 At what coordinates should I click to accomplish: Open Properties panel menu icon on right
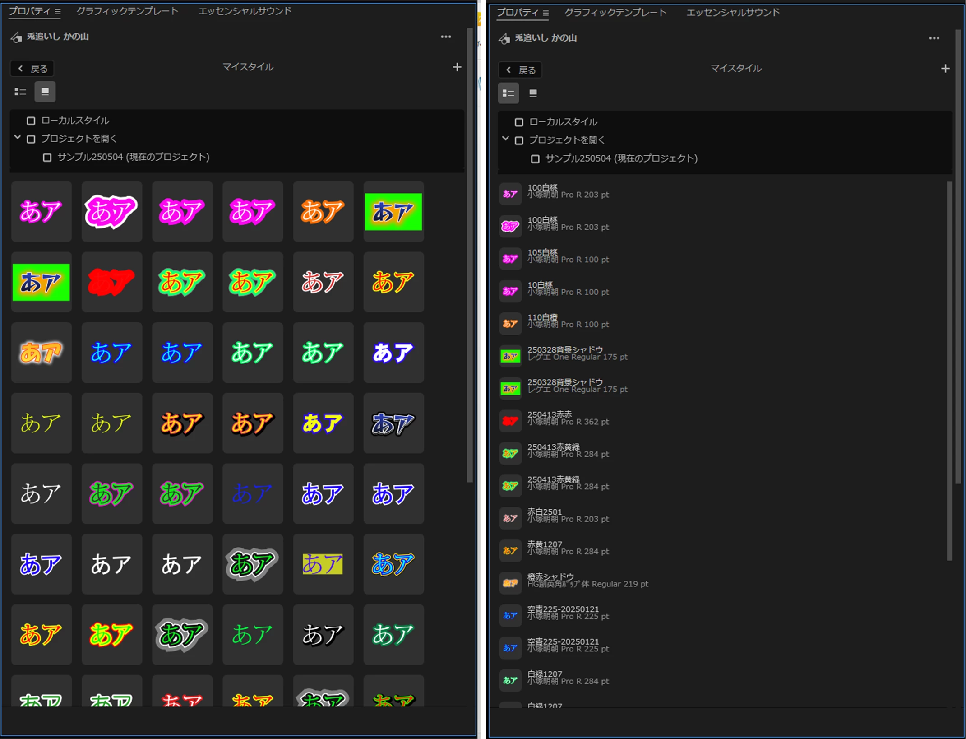(546, 13)
